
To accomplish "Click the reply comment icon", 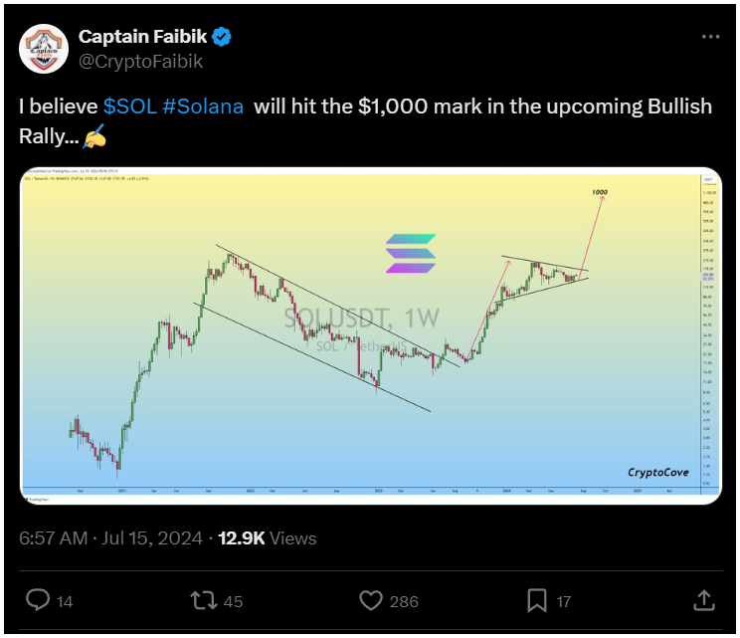I will pyautogui.click(x=38, y=600).
